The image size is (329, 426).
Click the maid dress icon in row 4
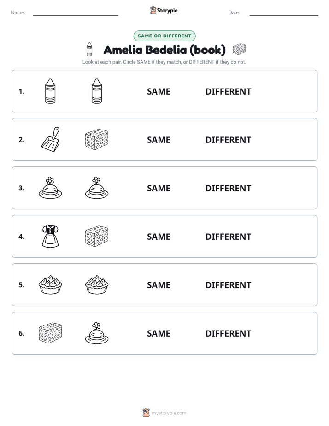pyautogui.click(x=50, y=236)
